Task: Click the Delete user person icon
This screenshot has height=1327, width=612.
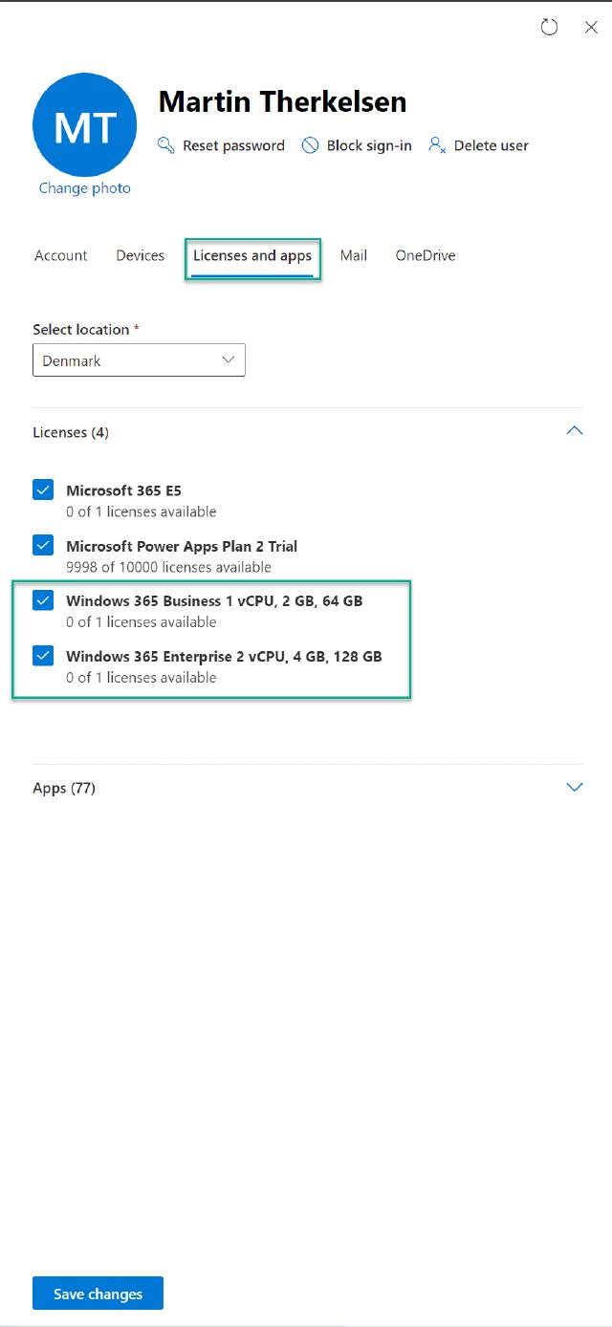Action: [x=437, y=145]
